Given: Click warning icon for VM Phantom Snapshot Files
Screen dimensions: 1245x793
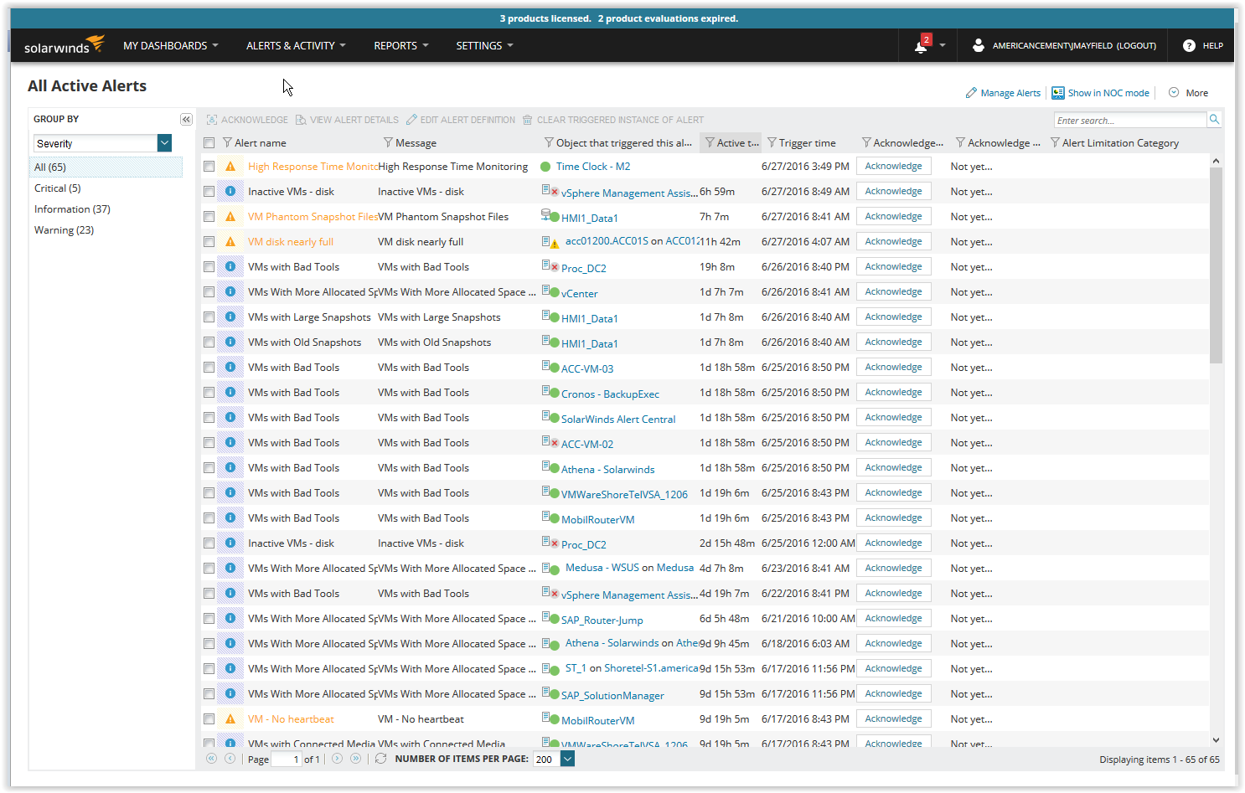Looking at the screenshot, I should tap(230, 217).
